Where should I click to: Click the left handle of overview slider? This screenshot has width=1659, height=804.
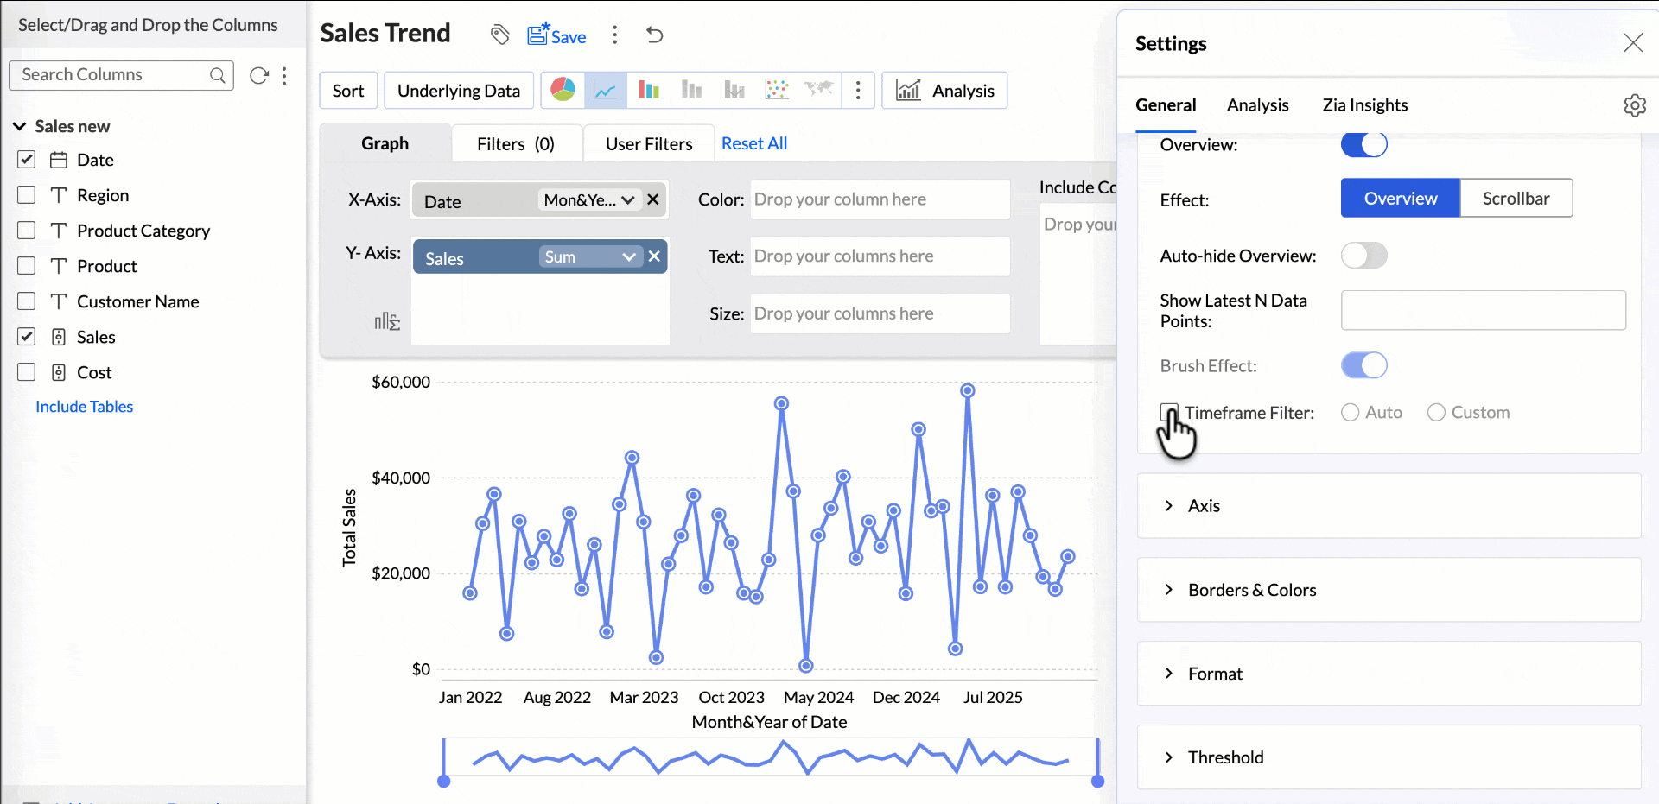[x=444, y=780]
